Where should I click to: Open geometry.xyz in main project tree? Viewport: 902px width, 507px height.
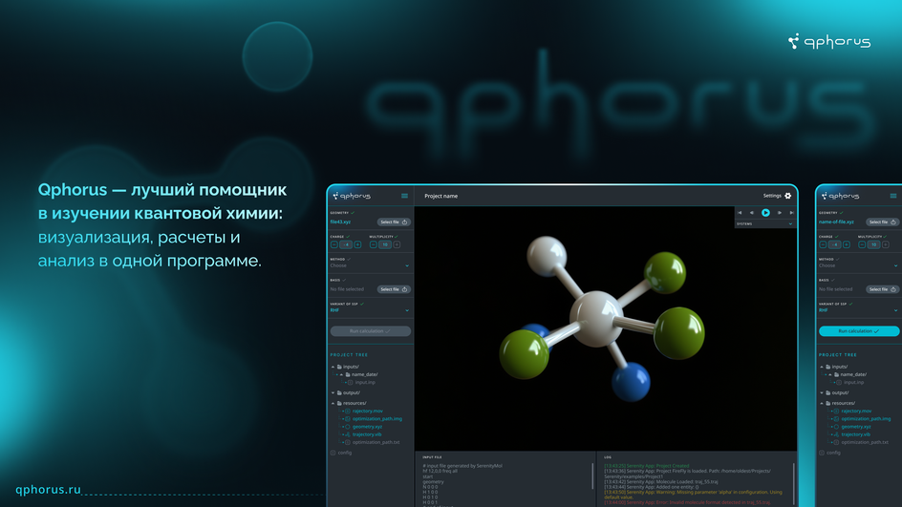(x=367, y=427)
